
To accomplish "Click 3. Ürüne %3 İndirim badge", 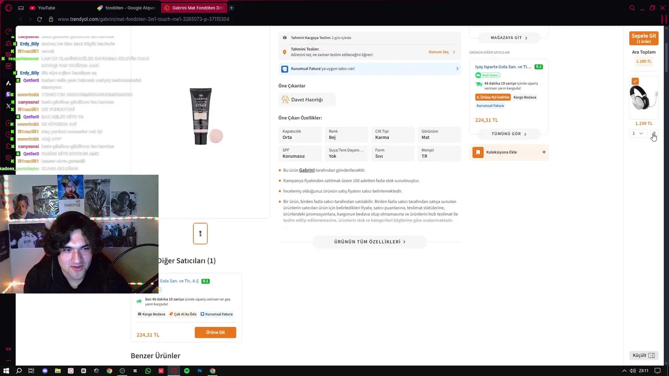I will tap(493, 97).
